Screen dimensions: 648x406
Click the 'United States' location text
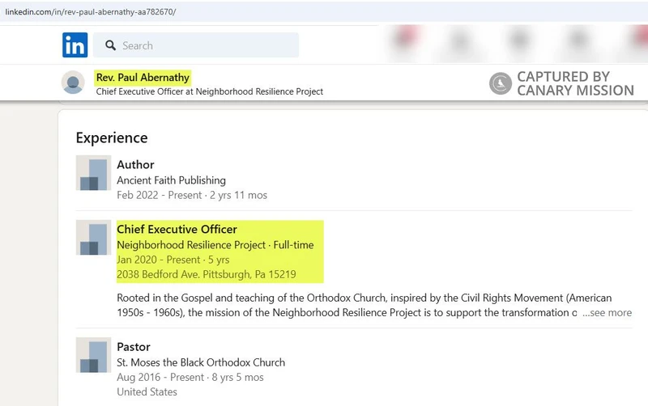click(147, 392)
